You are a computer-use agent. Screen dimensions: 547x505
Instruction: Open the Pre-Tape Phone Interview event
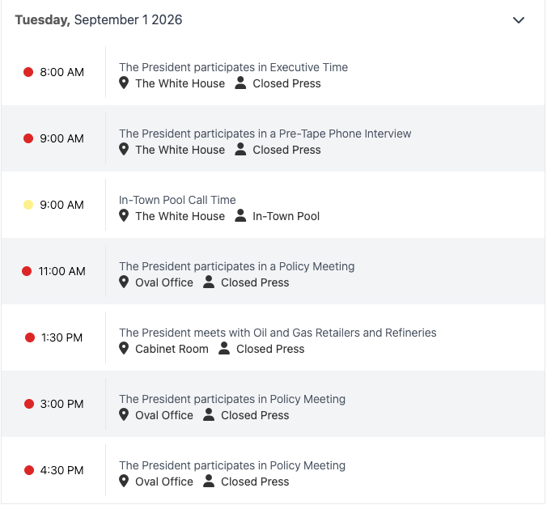265,134
